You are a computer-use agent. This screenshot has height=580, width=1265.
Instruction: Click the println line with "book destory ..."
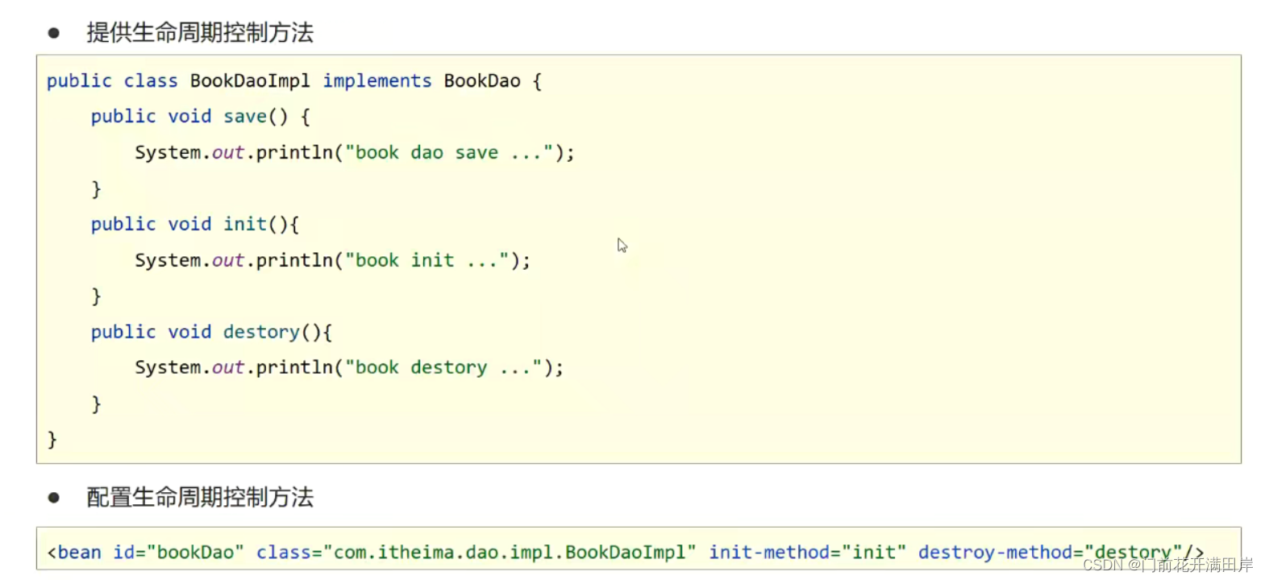tap(349, 368)
